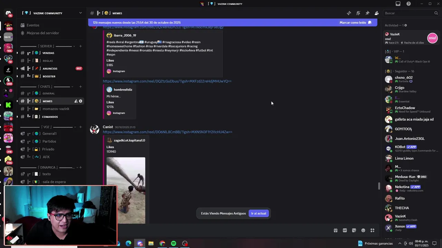Open the COMANDOS channel
This screenshot has height=248, width=442.
(x=51, y=117)
